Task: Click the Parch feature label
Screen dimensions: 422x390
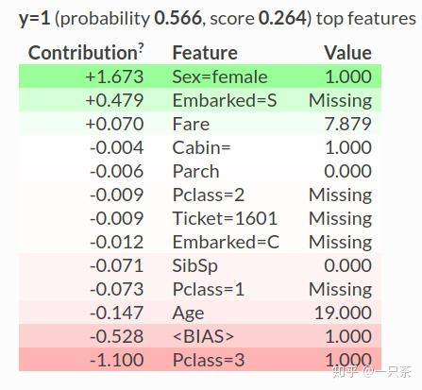Action: pos(195,172)
